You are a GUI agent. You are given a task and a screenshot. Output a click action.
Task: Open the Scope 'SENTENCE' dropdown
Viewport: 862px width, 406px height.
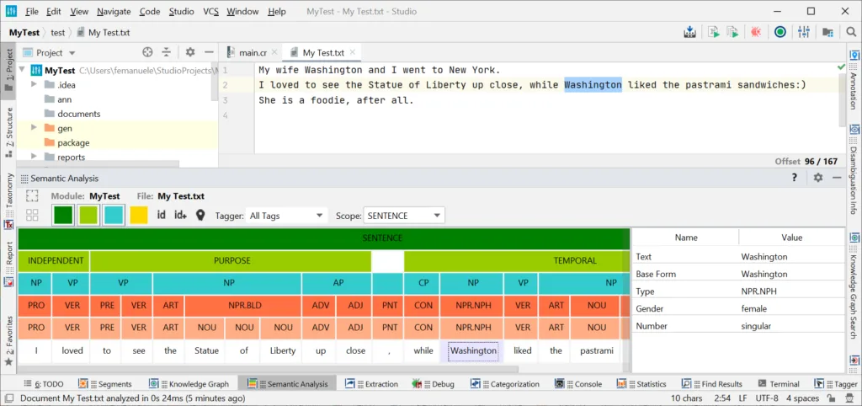(403, 216)
